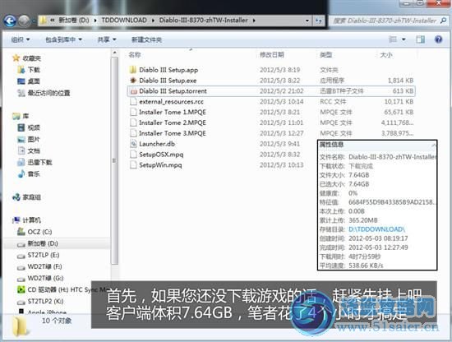Open the 包含到库中 dropdown menu

[64, 39]
